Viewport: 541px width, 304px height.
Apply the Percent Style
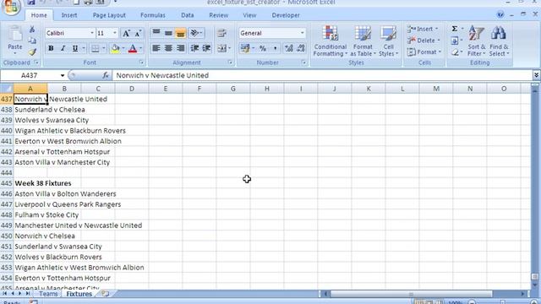click(x=263, y=48)
